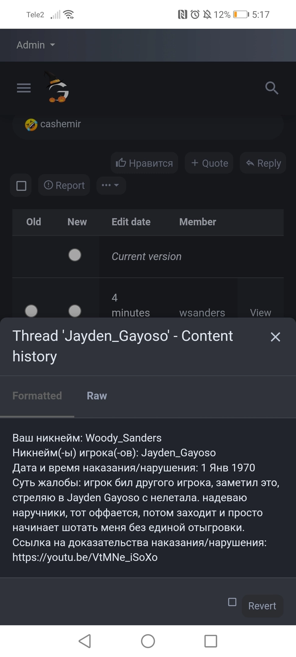Viewport: 296px width, 657px height.
Task: Expand the Admin dropdown menu
Action: 36,45
